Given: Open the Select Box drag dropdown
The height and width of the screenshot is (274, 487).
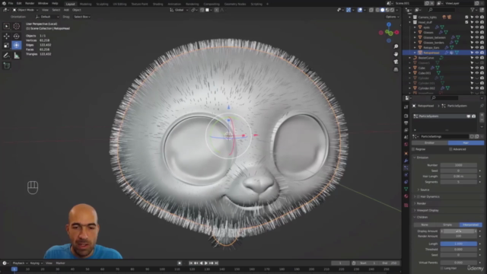Looking at the screenshot, I should pos(82,17).
